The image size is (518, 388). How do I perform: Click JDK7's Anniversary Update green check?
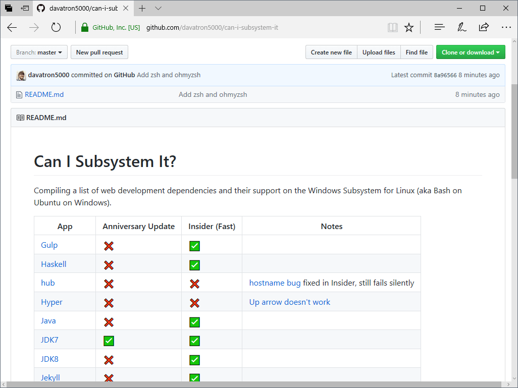click(x=109, y=341)
